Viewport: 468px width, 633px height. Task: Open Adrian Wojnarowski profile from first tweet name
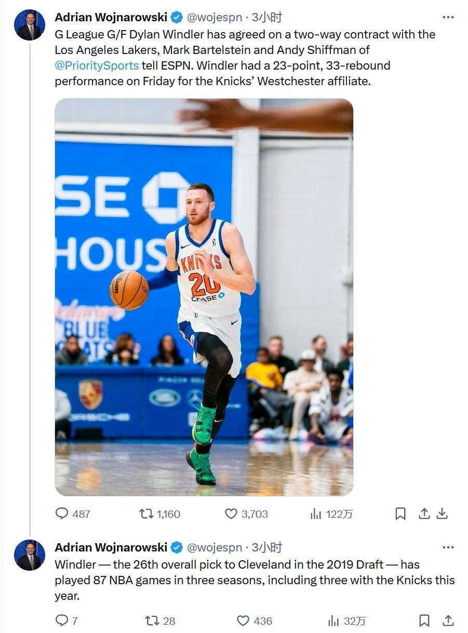(111, 17)
